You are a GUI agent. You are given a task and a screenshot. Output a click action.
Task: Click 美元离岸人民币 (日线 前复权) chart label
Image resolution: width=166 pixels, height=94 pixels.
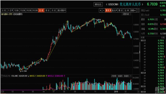click(x=12, y=14)
